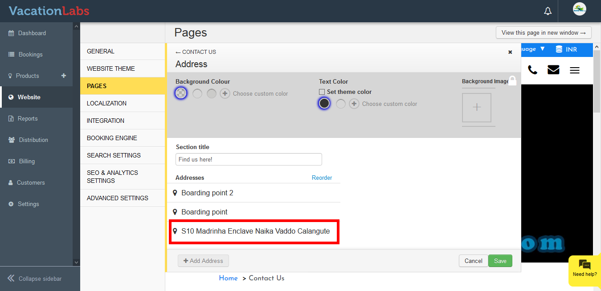The height and width of the screenshot is (291, 601).
Task: Click the envelope mail icon
Action: click(x=553, y=70)
